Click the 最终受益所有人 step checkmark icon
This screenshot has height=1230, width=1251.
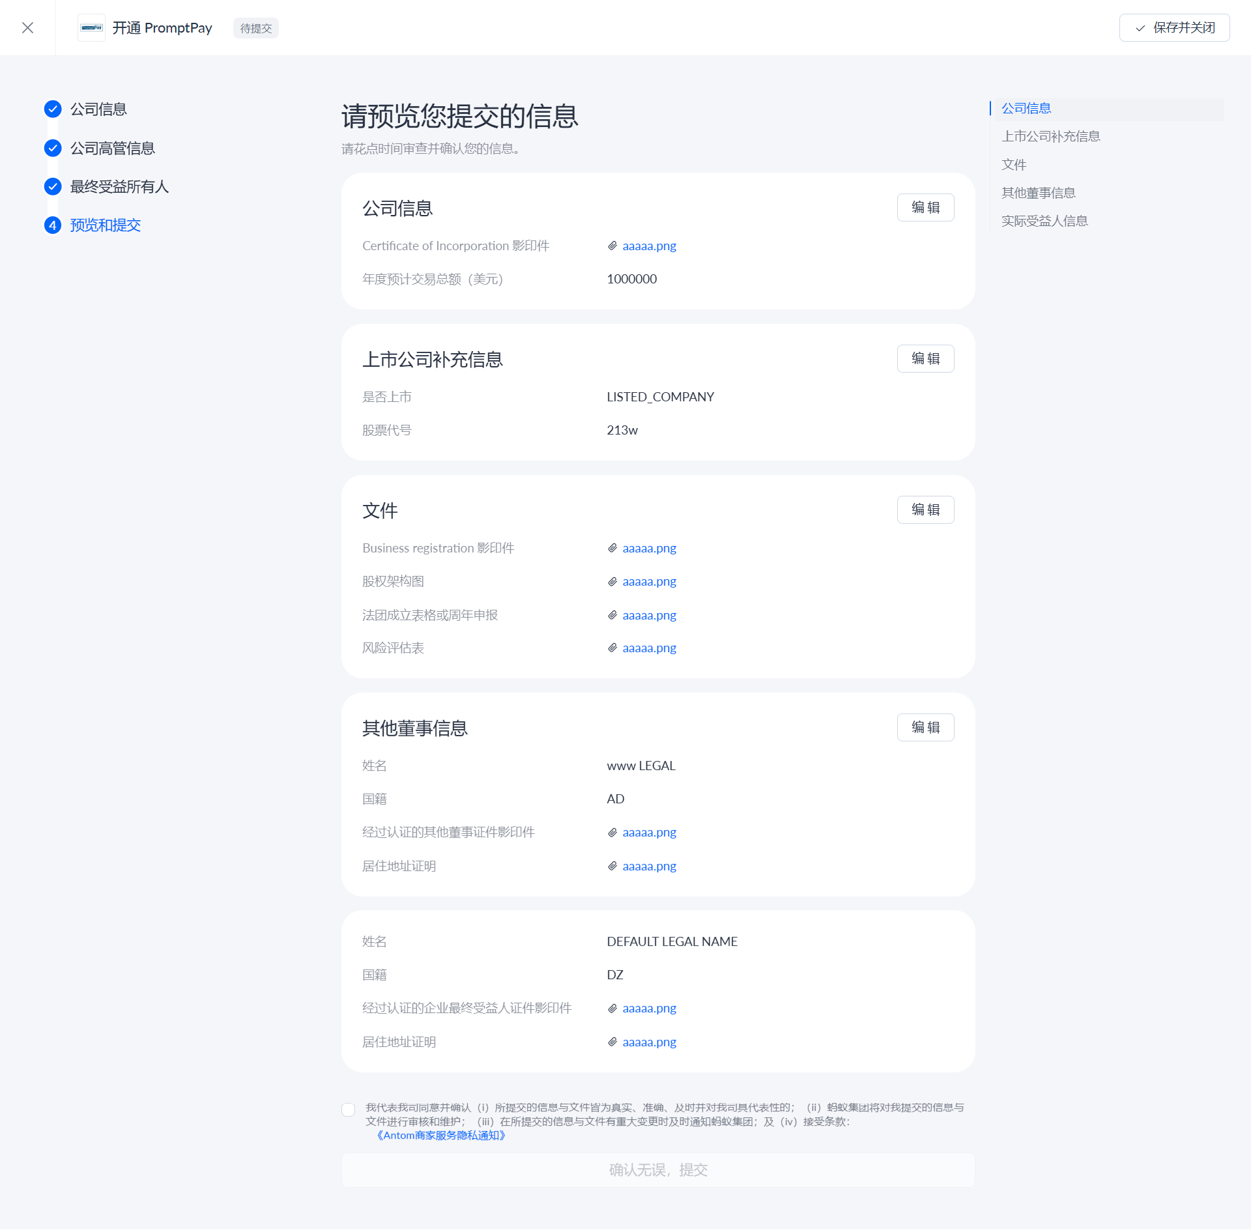(x=53, y=186)
